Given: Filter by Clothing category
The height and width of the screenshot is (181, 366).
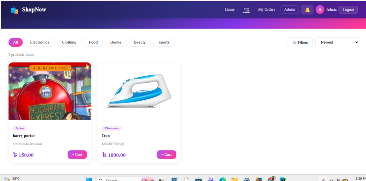Looking at the screenshot, I should point(69,42).
